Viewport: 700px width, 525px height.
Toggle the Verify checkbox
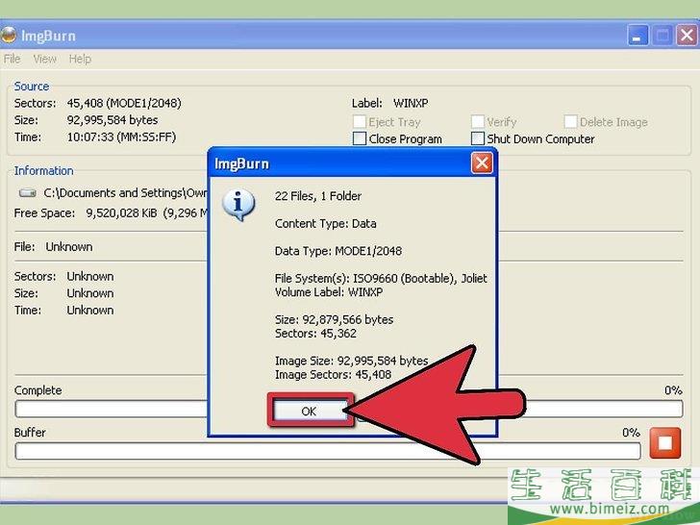478,121
